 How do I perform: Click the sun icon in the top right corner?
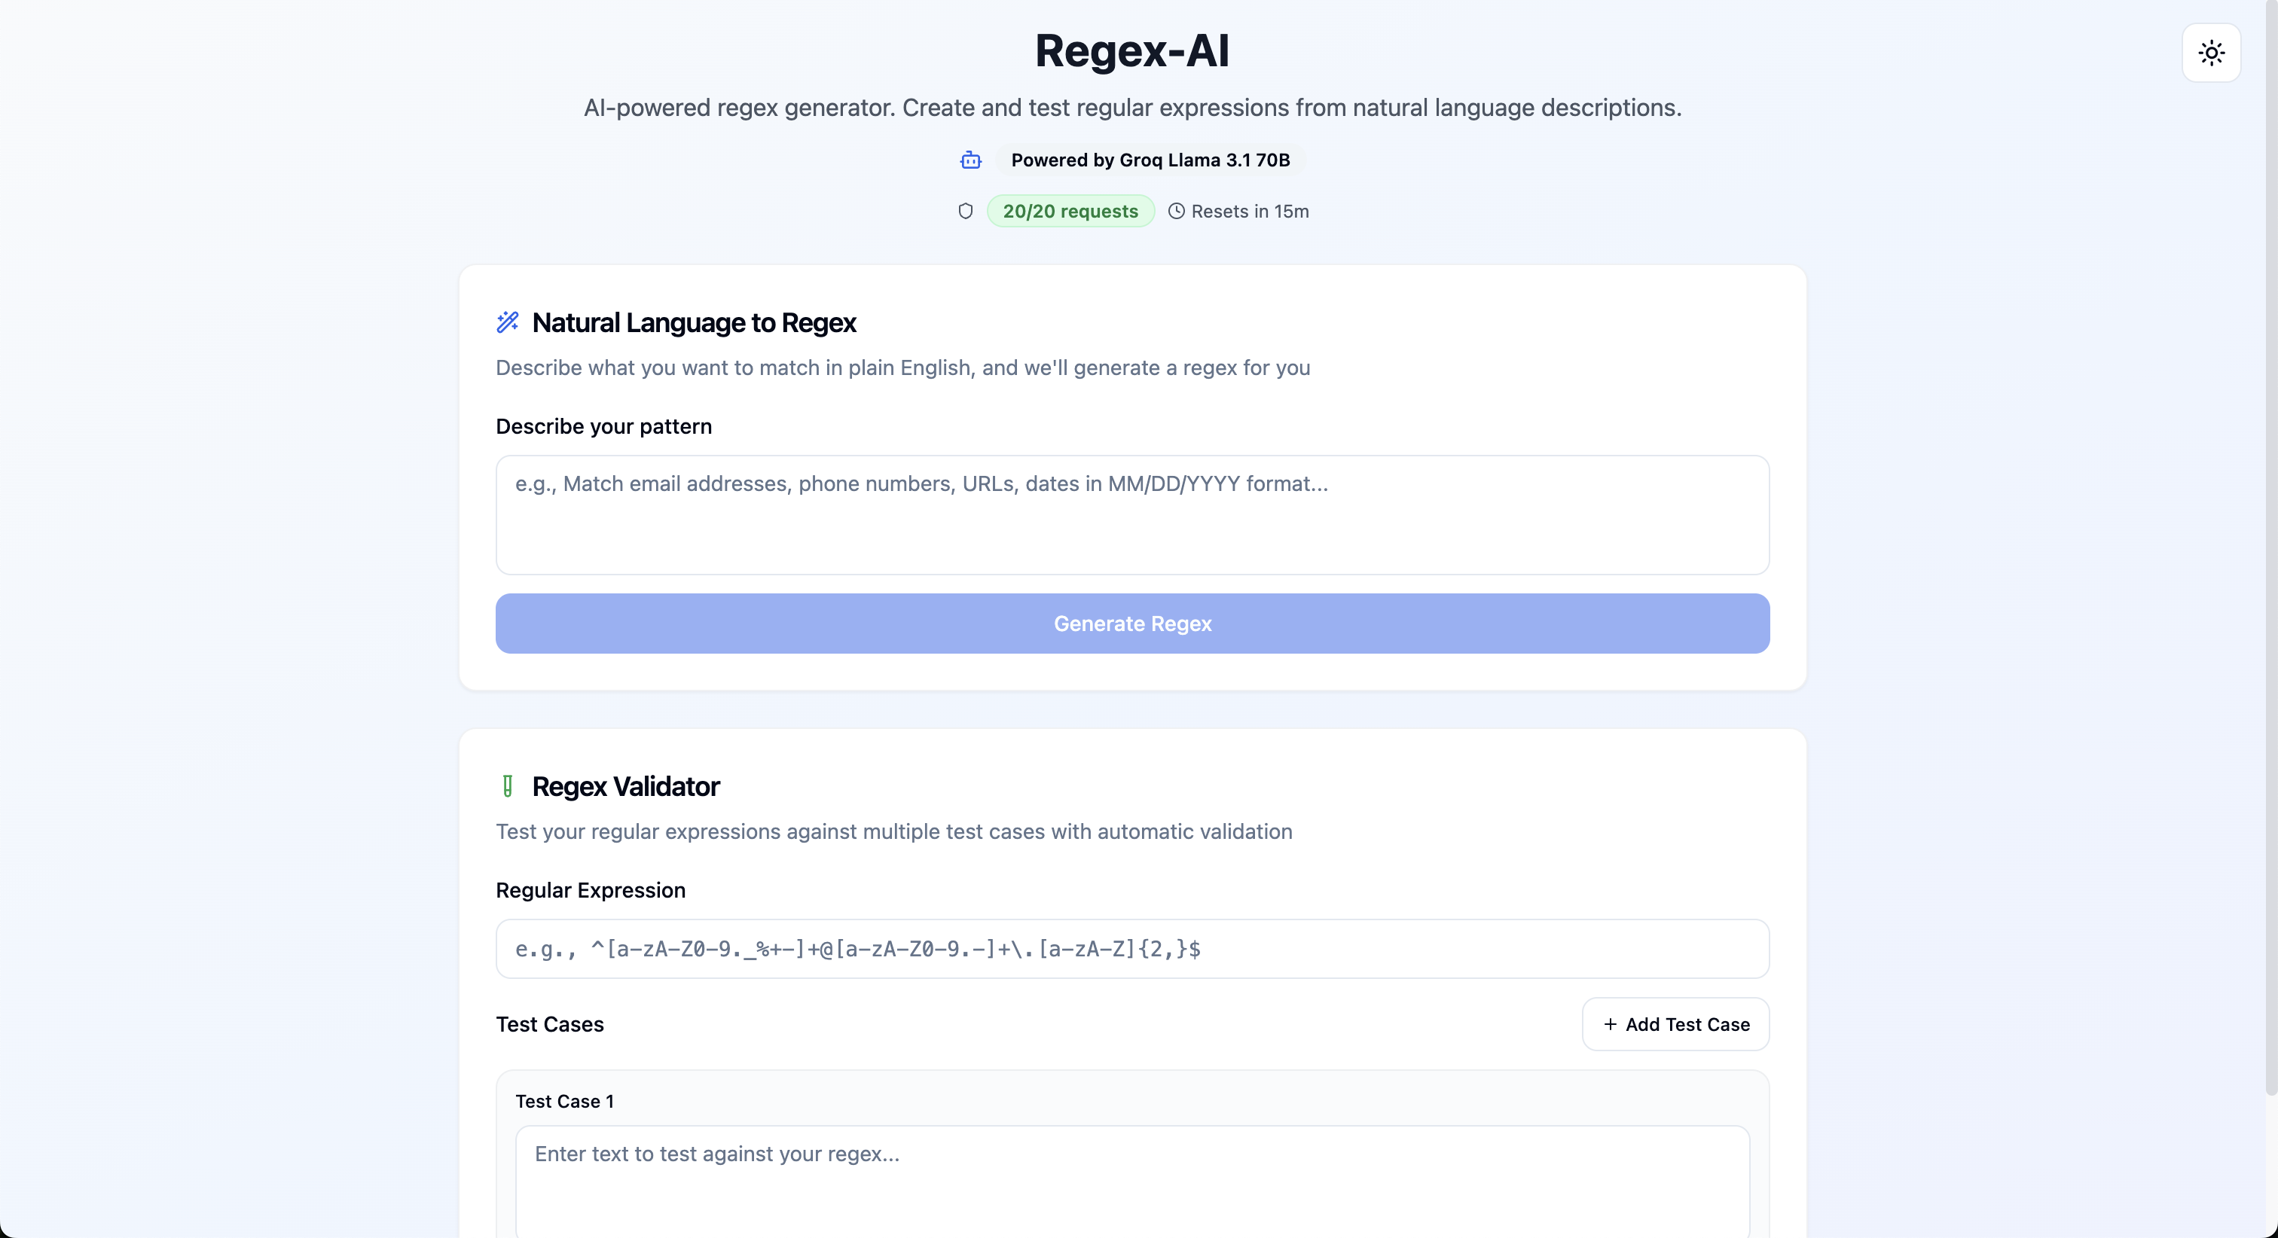point(2211,52)
